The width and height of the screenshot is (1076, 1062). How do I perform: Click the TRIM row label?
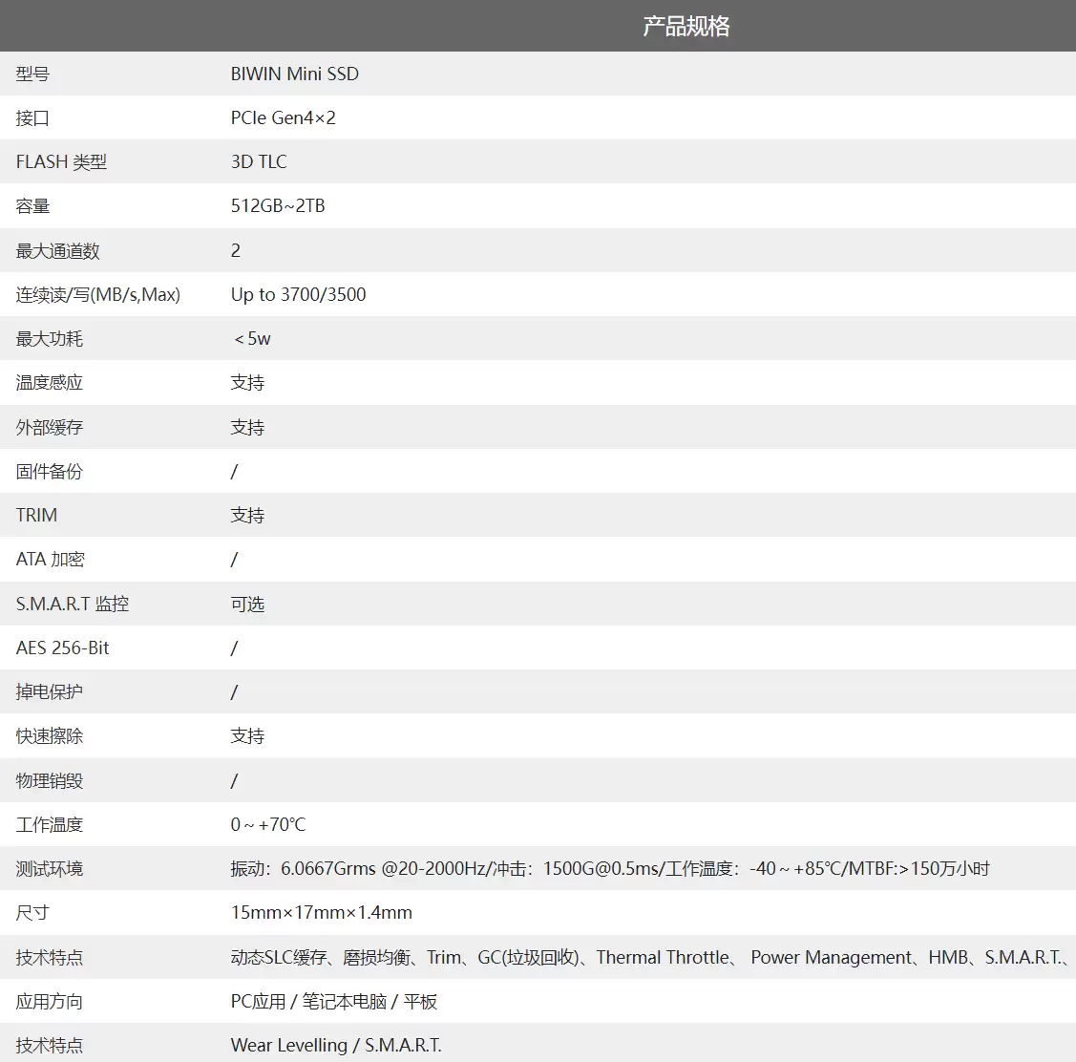coord(35,515)
